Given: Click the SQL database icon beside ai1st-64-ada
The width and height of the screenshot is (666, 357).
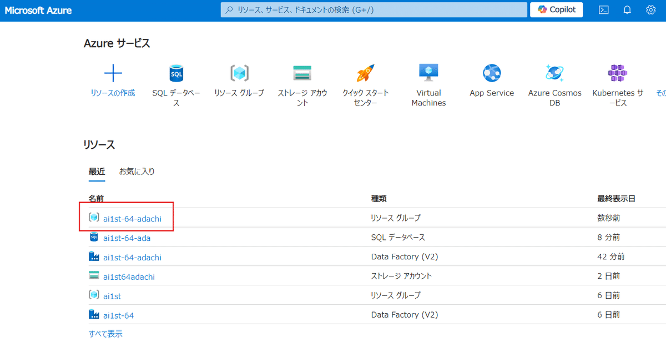Looking at the screenshot, I should point(94,237).
